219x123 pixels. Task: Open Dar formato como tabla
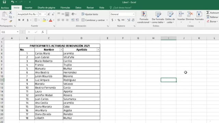click(x=158, y=17)
